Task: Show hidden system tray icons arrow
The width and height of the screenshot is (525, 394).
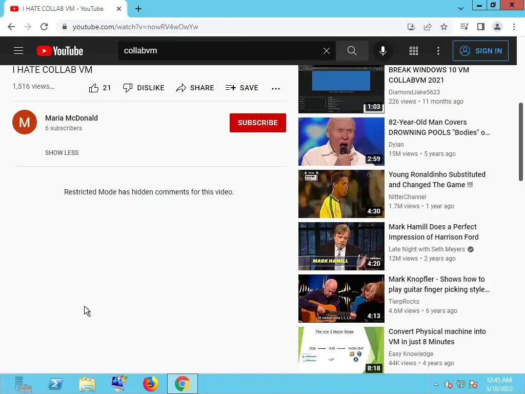Action: coord(436,384)
